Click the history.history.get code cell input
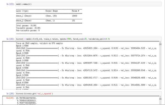Viewport: 165px width, 105px height. click(88, 93)
